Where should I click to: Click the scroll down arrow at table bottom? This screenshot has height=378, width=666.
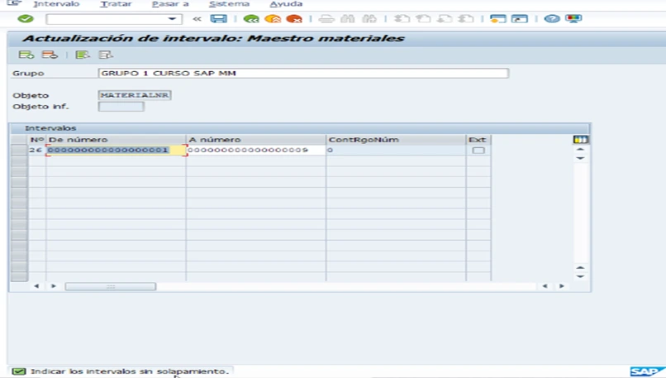(580, 276)
